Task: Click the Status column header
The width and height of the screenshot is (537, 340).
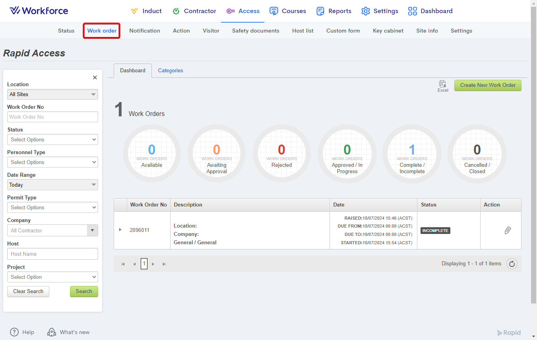Action: point(449,205)
